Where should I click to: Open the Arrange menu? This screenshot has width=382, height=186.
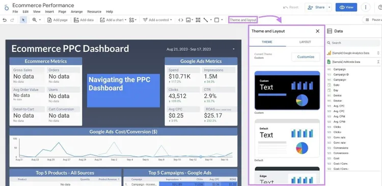tap(77, 12)
